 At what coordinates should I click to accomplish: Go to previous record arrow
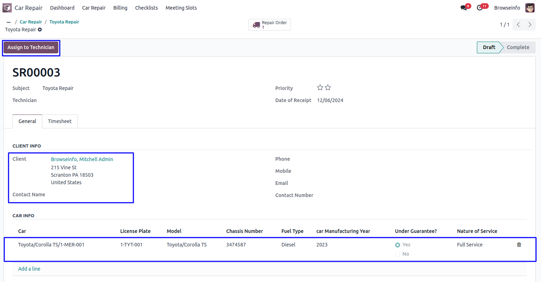[x=518, y=25]
